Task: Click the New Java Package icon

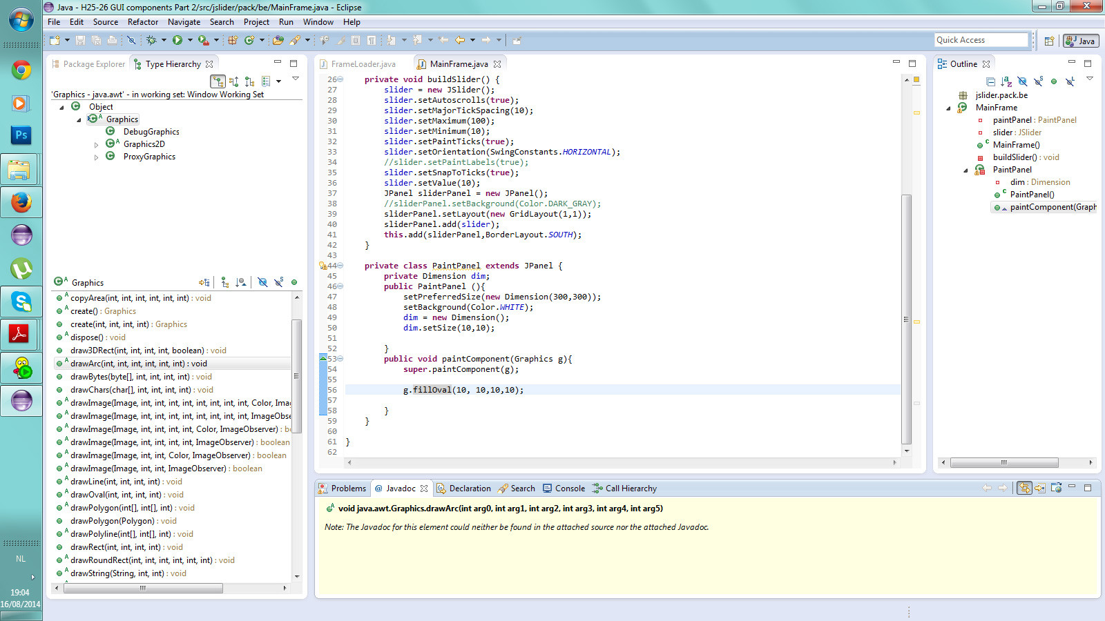Action: [233, 40]
